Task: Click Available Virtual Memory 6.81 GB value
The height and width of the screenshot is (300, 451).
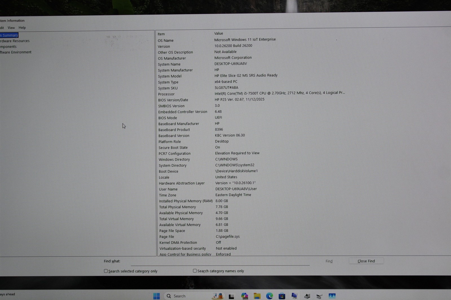Action: pos(222,225)
